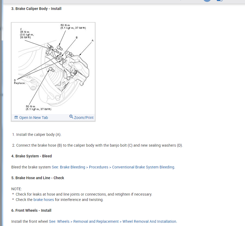Open the diagram via Open In New Tab text
The width and height of the screenshot is (245, 226).
tap(33, 118)
